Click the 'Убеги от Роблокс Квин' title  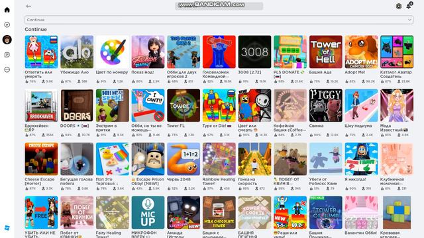323,181
